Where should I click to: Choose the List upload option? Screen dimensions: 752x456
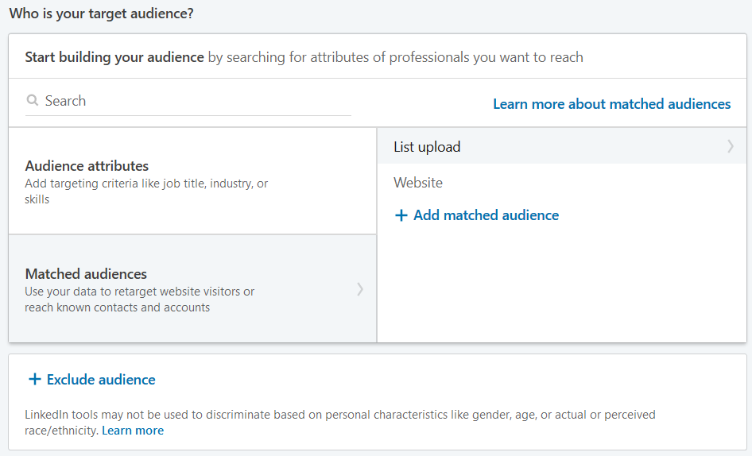coord(561,146)
